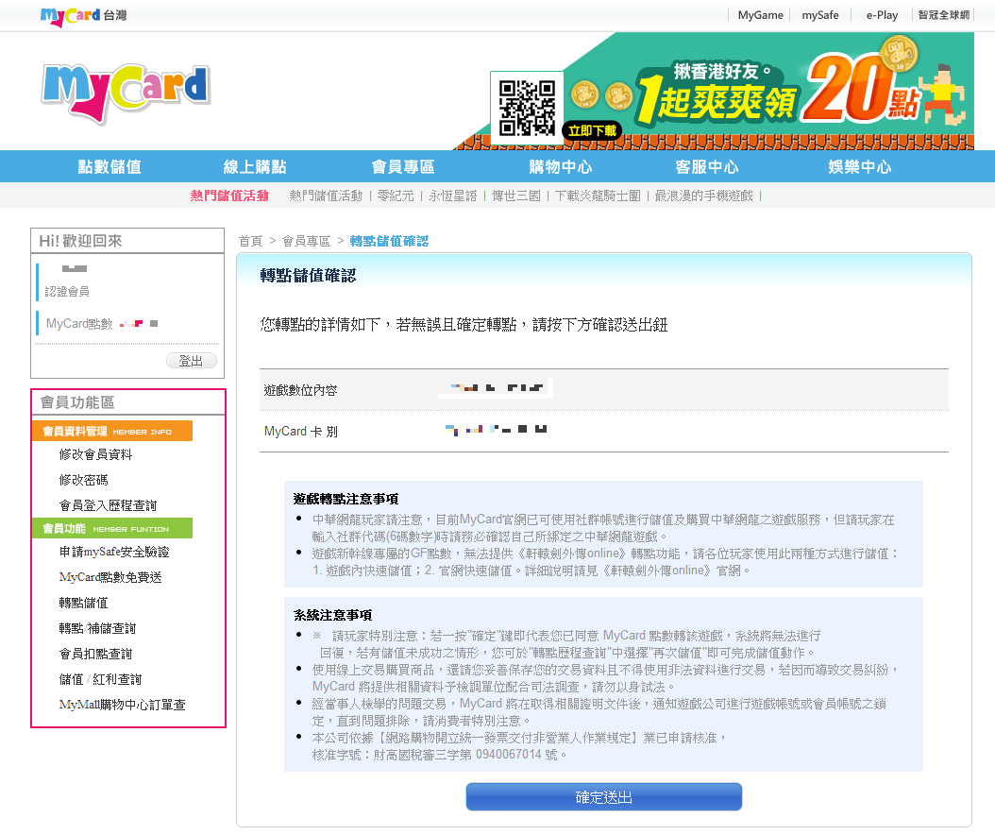Click the 轉點儲值確認 breadcrumb
The width and height of the screenshot is (995, 835).
click(x=389, y=241)
